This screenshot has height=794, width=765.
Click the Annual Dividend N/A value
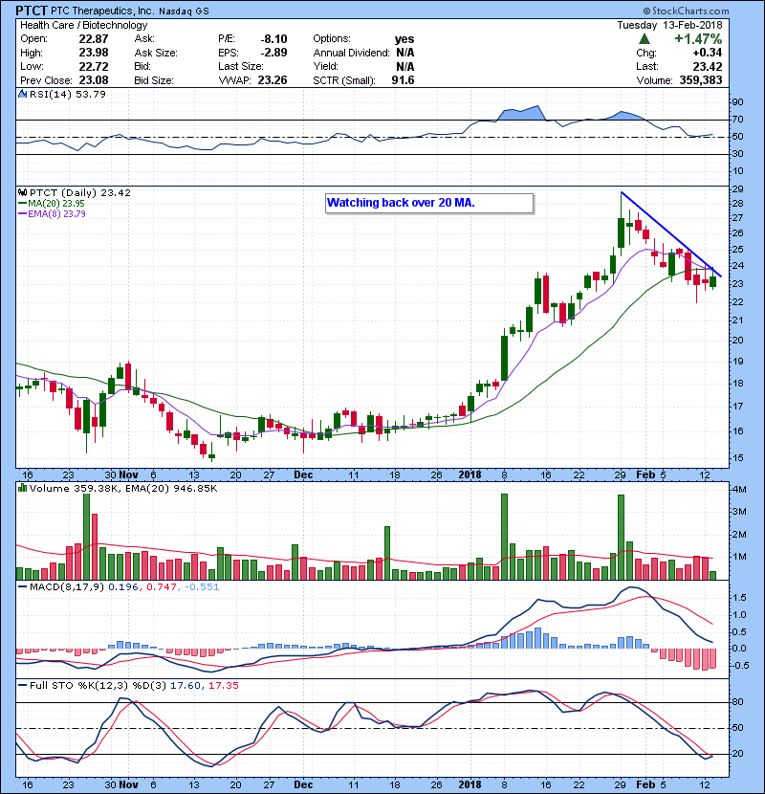405,53
